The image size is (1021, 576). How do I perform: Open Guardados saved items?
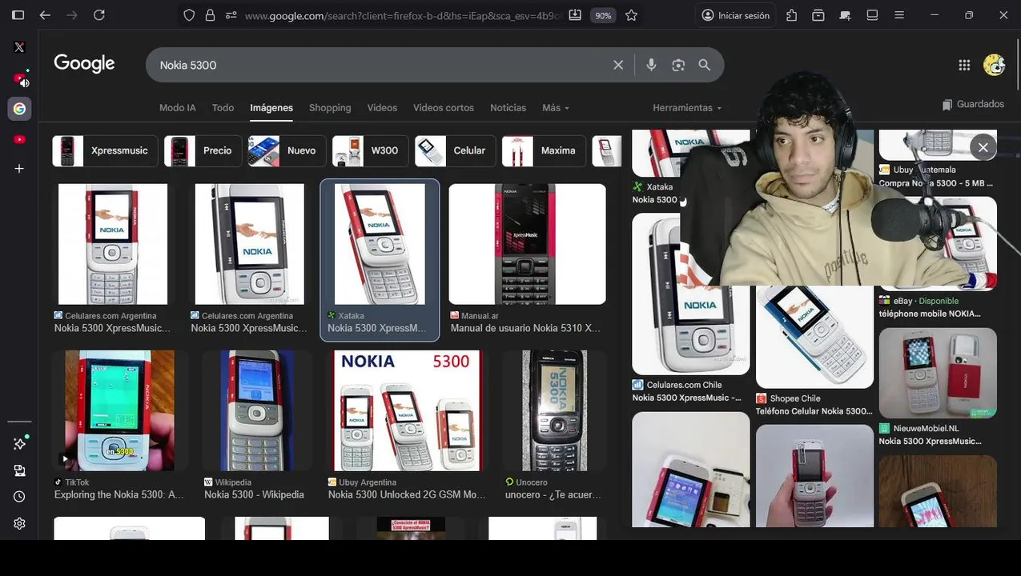click(973, 104)
